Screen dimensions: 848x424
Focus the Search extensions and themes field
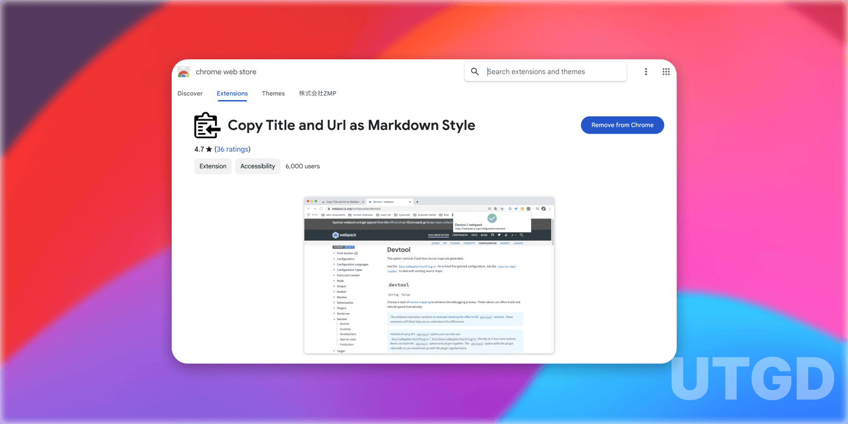pyautogui.click(x=545, y=72)
